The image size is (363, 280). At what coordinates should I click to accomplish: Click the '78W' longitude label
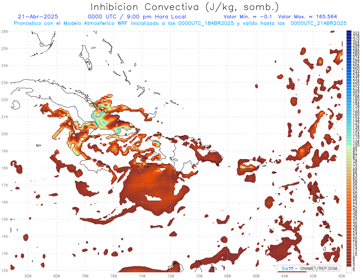85,276
